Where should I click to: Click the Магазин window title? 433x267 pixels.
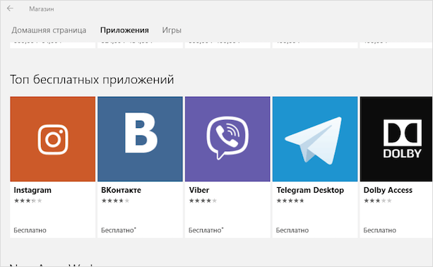42,9
